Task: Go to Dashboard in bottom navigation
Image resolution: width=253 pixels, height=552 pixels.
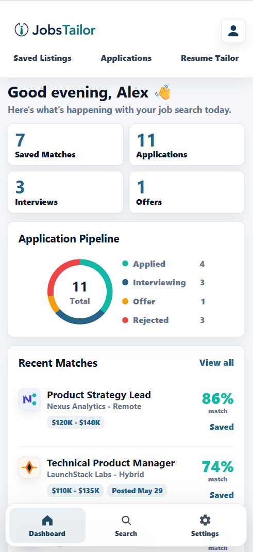Action: [x=47, y=525]
